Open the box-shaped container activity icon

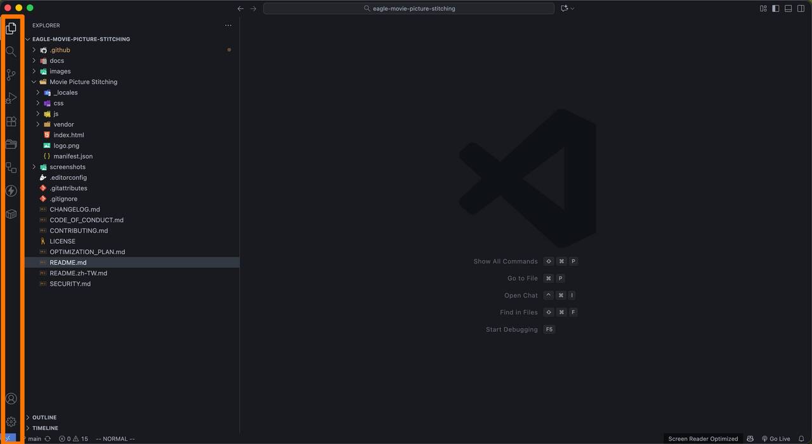click(11, 214)
